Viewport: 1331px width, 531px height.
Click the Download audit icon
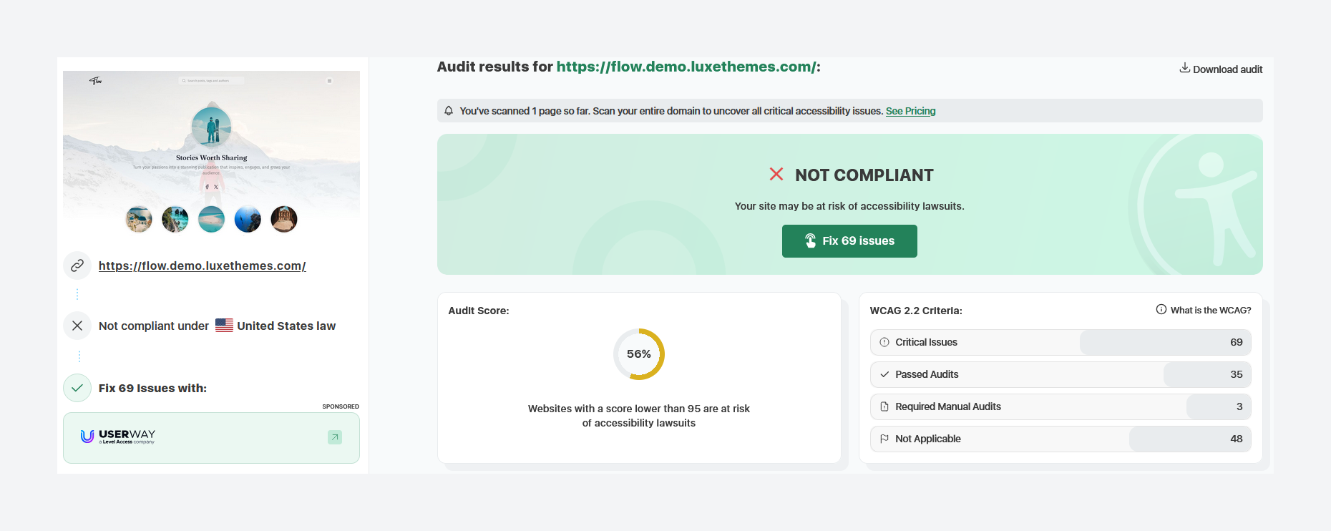pyautogui.click(x=1184, y=68)
